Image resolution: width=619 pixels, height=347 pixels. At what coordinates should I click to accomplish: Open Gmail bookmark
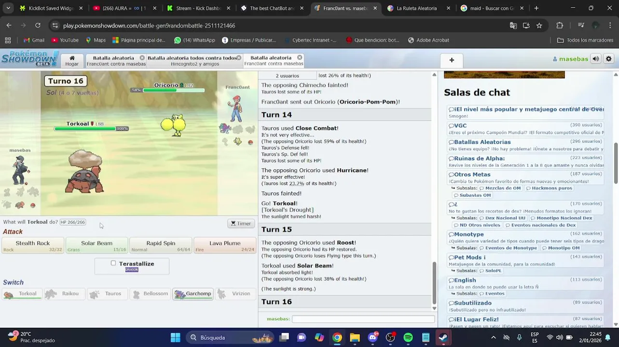click(34, 40)
